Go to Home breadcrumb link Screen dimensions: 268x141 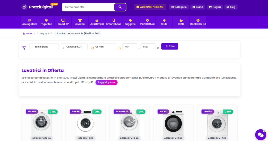27,33
